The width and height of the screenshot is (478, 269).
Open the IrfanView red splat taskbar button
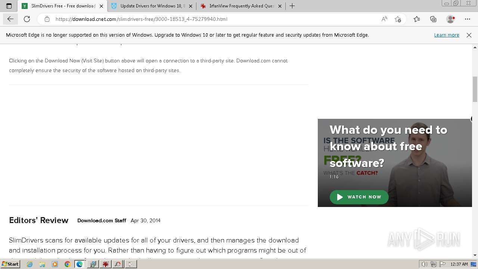pos(105,264)
